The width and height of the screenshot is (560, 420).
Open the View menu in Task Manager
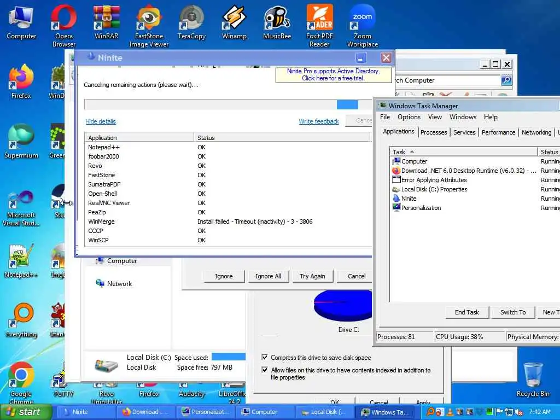click(435, 117)
